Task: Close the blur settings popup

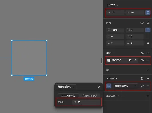Action: [x=99, y=87]
